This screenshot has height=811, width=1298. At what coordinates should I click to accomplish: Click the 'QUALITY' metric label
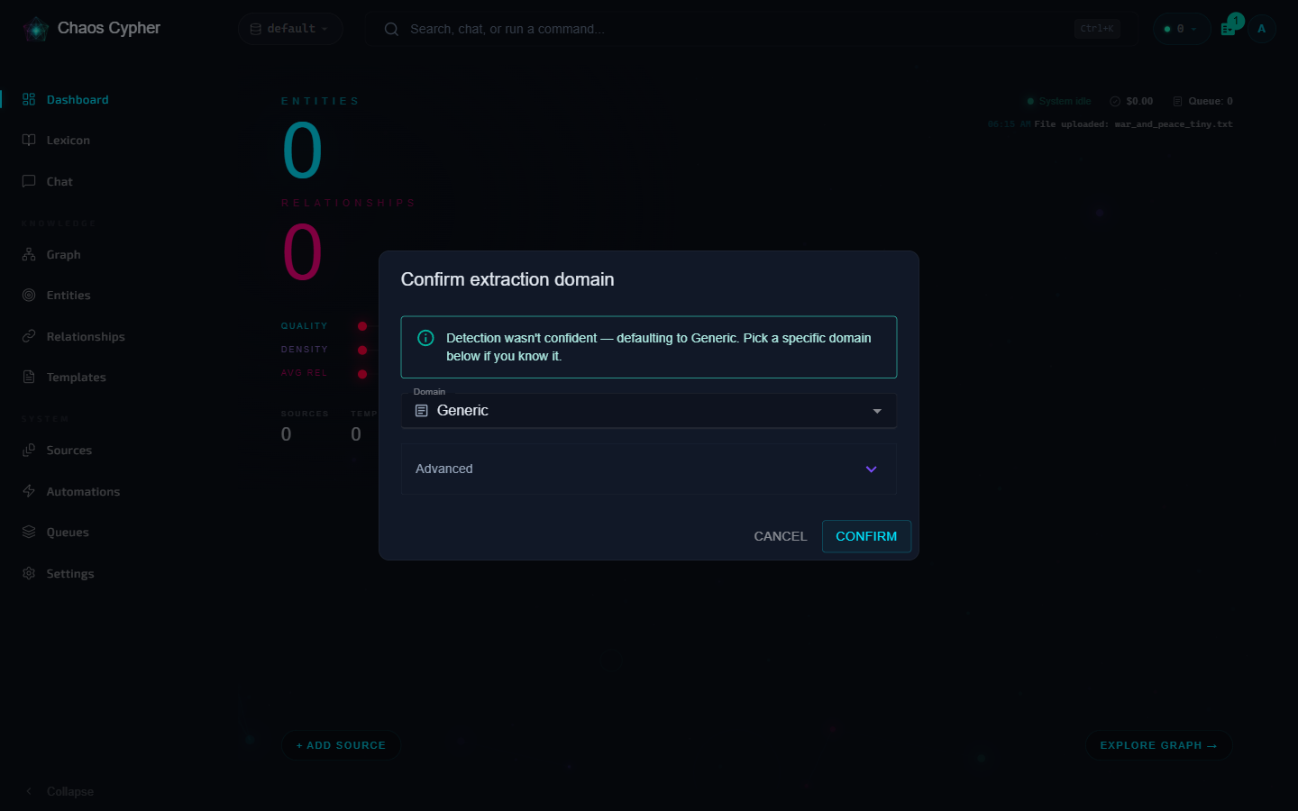pos(304,326)
